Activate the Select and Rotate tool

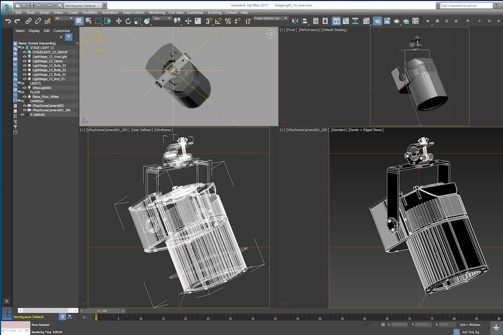click(x=128, y=21)
